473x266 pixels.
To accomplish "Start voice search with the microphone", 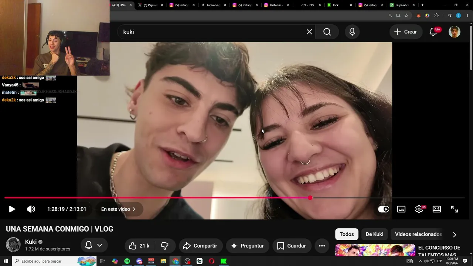I will tap(352, 32).
